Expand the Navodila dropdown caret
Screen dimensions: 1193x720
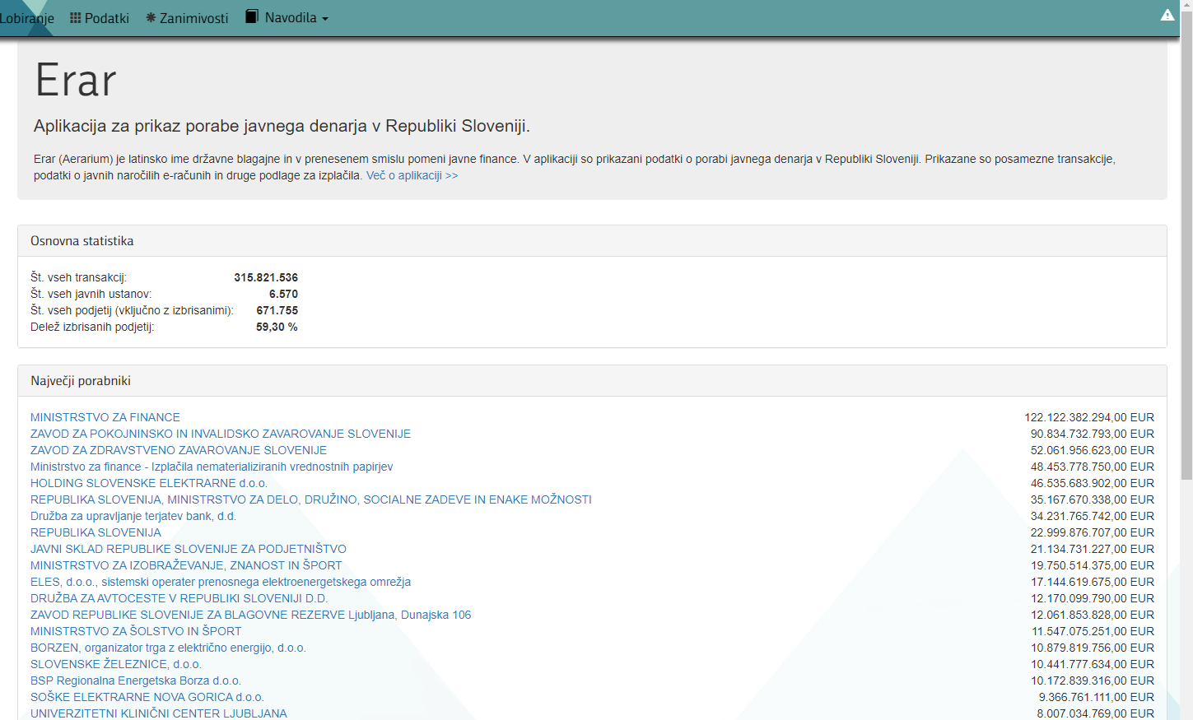(325, 19)
